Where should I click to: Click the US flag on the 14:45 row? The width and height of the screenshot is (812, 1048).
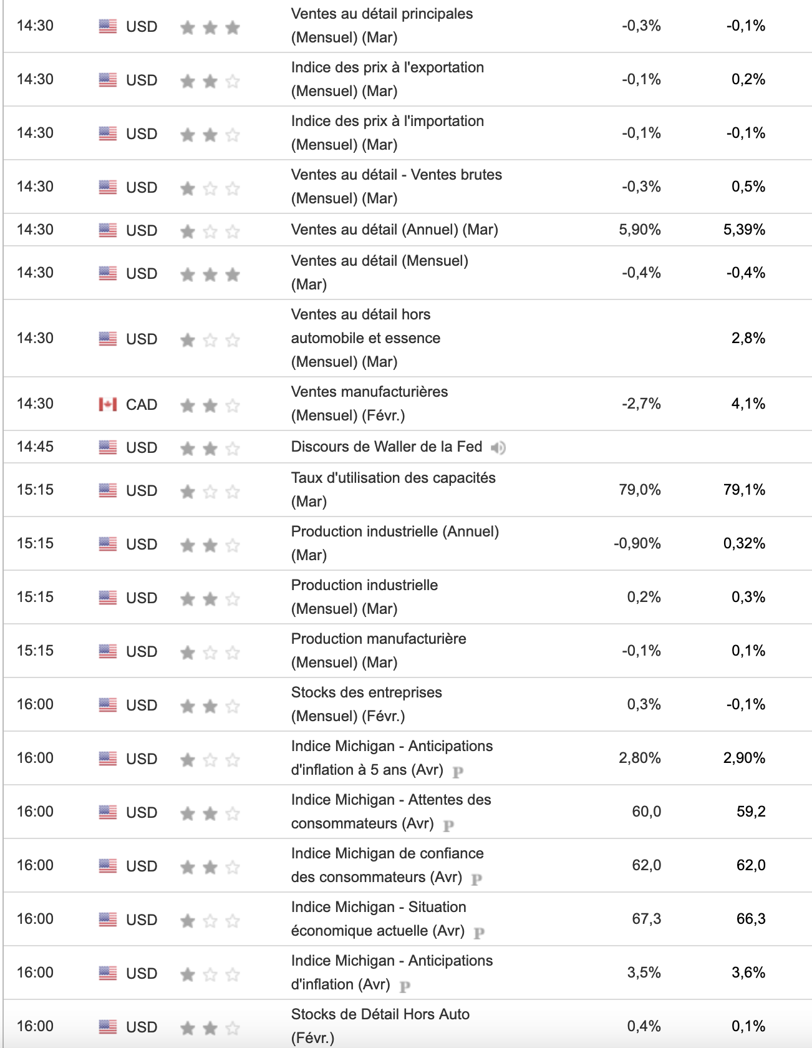point(108,447)
